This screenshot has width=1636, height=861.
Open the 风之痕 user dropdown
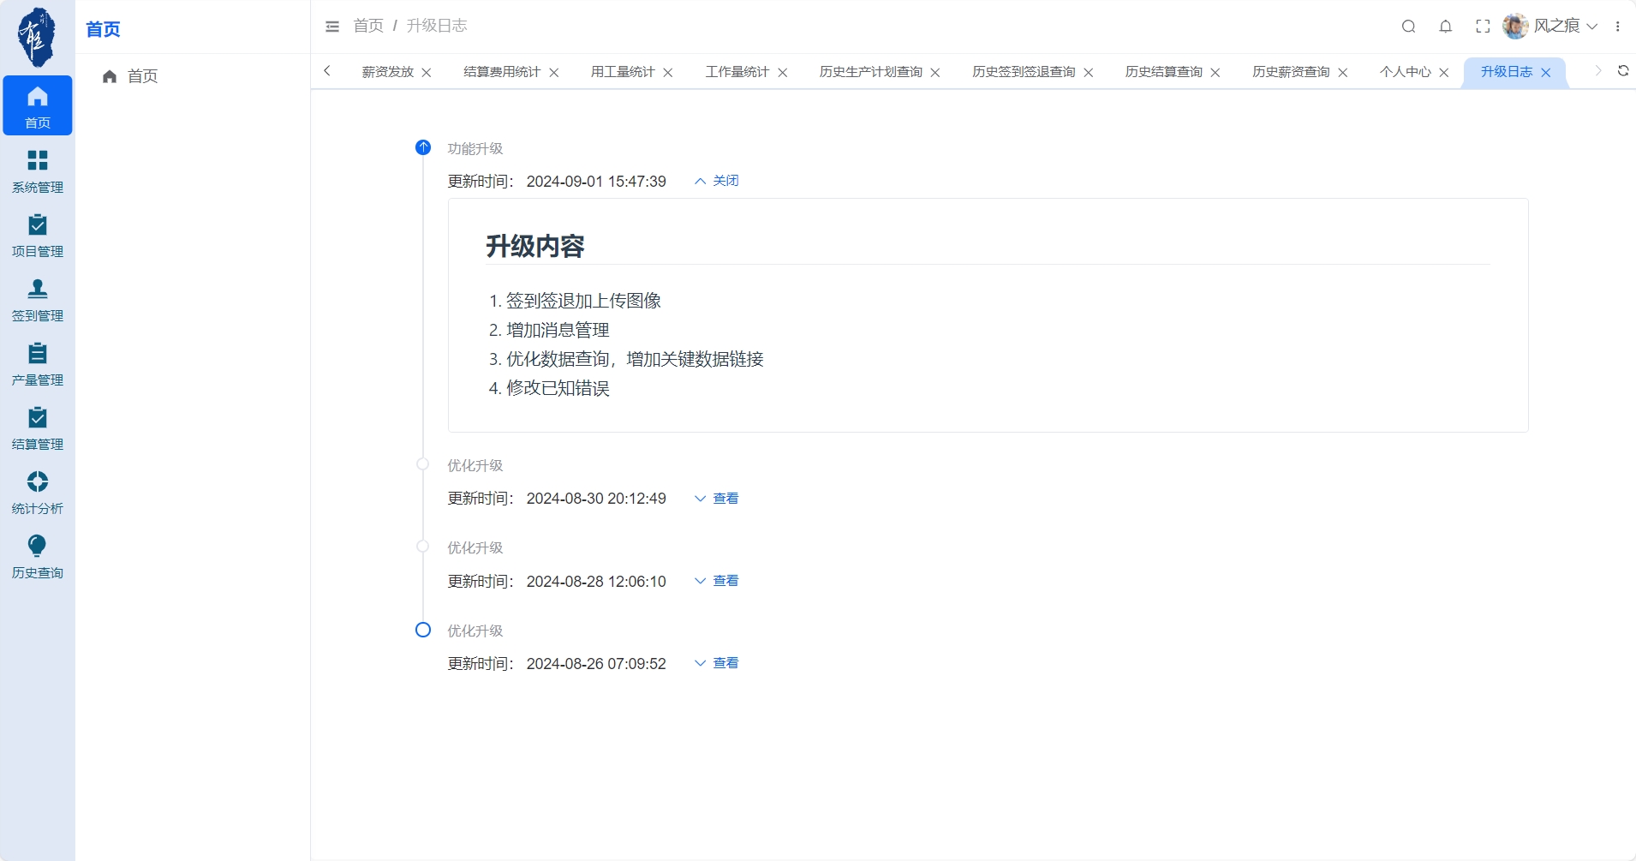click(x=1565, y=27)
